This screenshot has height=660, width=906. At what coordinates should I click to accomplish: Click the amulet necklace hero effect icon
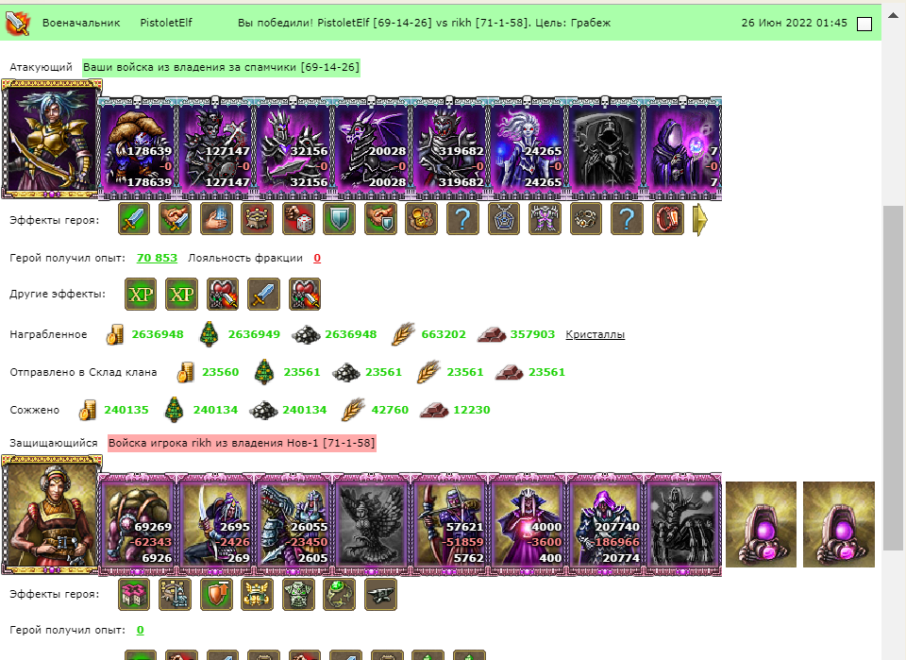pos(503,219)
